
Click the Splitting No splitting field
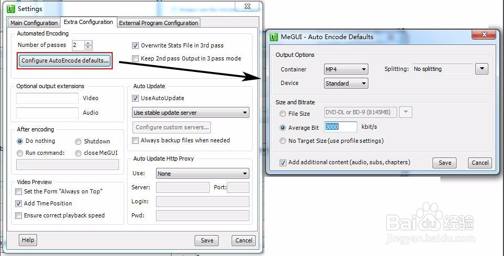tap(442, 69)
